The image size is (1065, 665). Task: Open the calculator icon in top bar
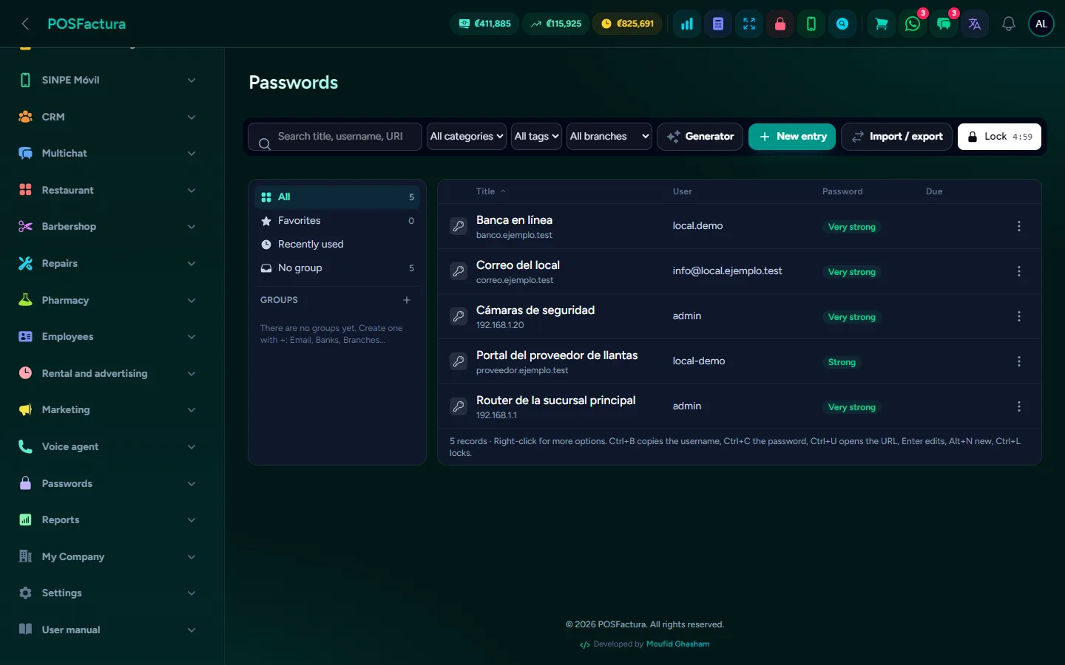click(x=718, y=24)
